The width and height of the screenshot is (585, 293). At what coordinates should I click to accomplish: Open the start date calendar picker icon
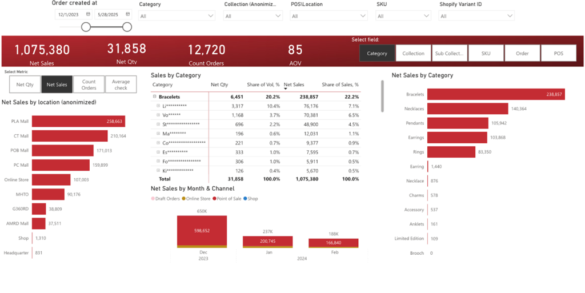tap(88, 14)
